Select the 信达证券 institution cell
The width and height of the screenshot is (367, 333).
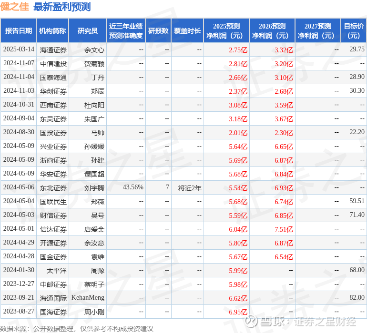coord(53,229)
